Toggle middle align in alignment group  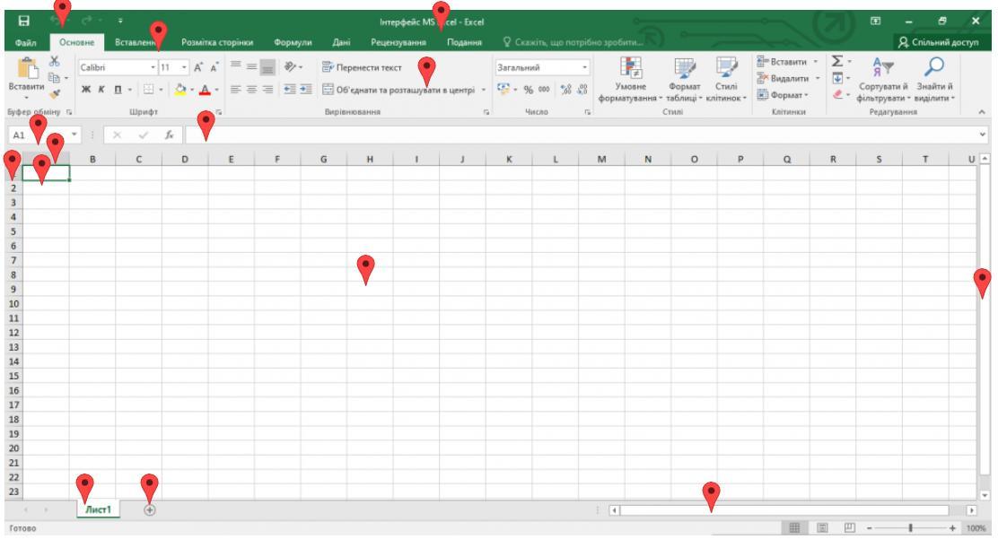pyautogui.click(x=251, y=66)
